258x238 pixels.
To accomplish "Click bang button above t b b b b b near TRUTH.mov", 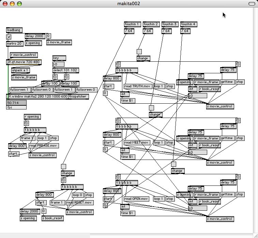I will click(118, 64).
